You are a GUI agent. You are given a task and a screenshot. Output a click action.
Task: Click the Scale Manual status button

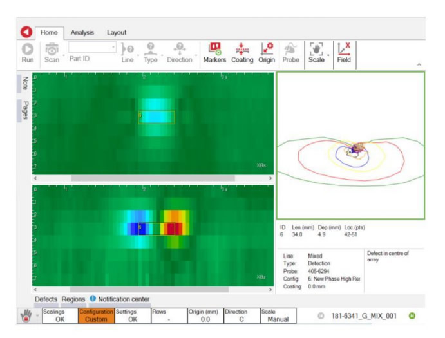coord(278,315)
